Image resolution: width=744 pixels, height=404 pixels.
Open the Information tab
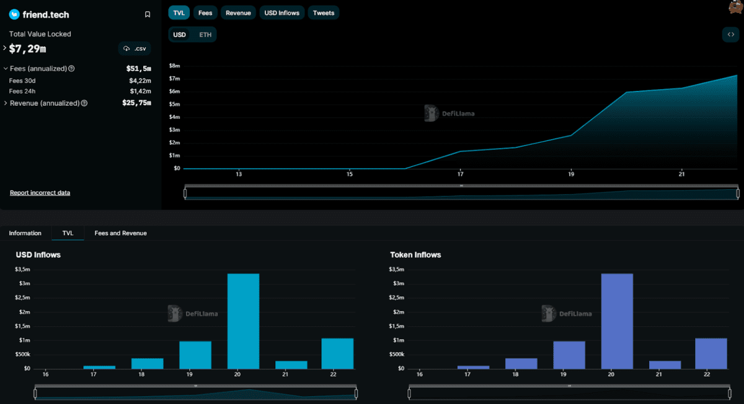(25, 233)
